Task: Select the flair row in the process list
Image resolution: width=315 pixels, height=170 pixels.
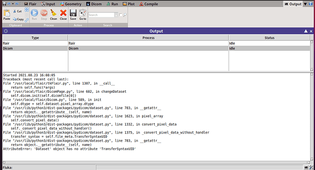Action: pos(156,43)
